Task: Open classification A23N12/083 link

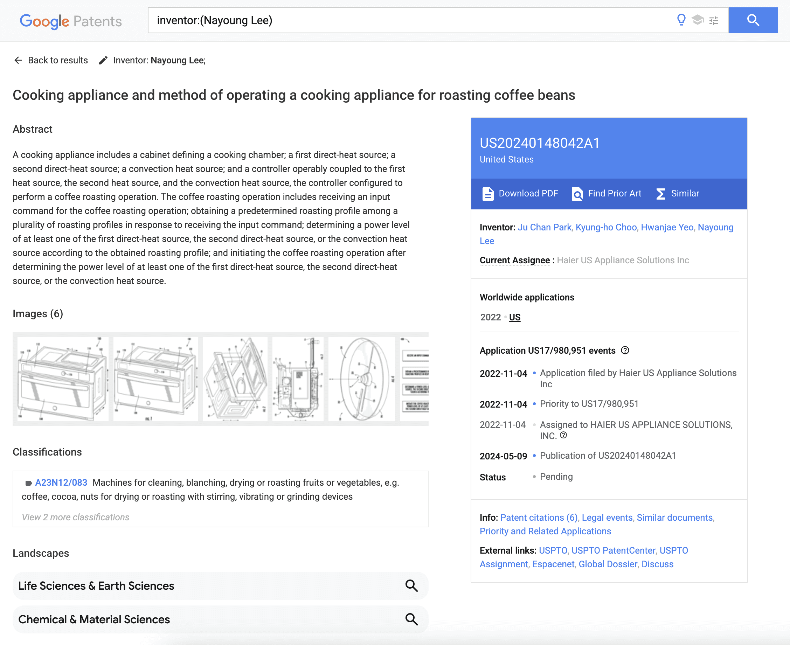Action: (61, 482)
